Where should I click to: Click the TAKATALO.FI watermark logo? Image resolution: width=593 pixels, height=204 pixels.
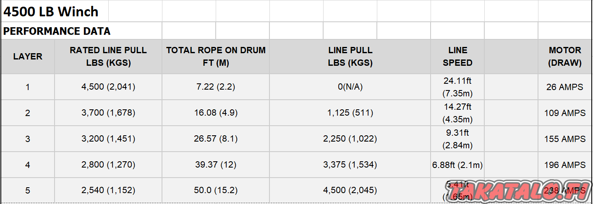518,191
